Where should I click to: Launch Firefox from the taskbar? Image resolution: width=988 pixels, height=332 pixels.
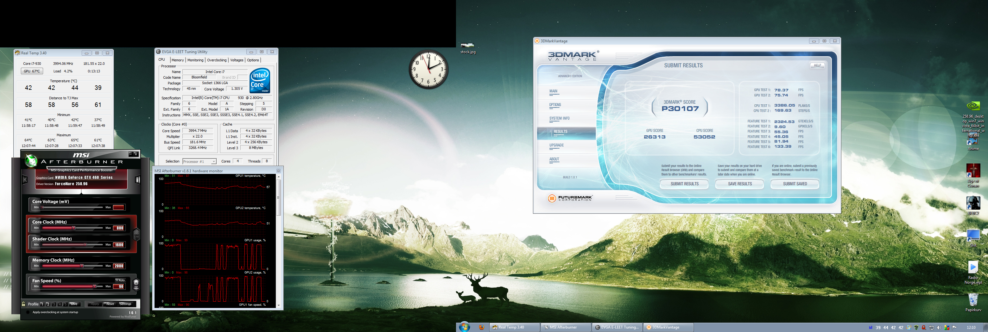click(481, 327)
